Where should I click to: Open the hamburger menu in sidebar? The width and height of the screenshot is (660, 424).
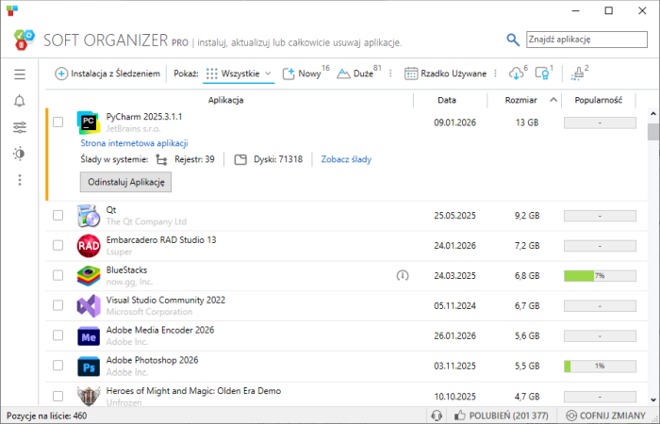pyautogui.click(x=20, y=74)
